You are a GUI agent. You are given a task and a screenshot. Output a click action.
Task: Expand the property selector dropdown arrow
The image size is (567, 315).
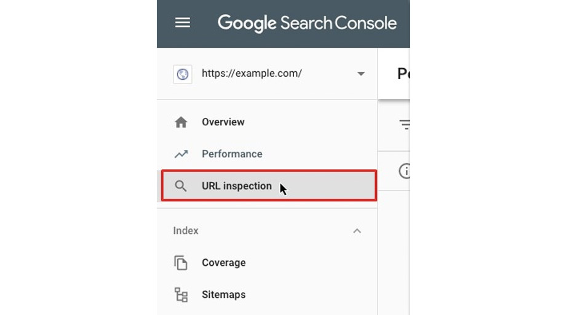point(361,74)
